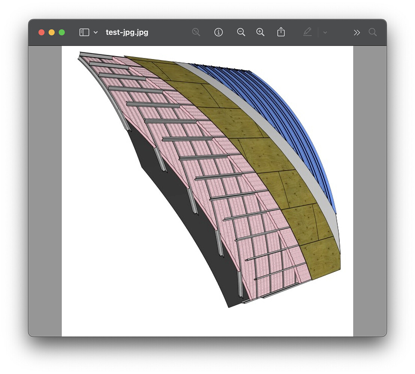Image resolution: width=415 pixels, height=374 pixels.
Task: Share test-jpg.jpg using the Share icon
Action: coord(281,32)
